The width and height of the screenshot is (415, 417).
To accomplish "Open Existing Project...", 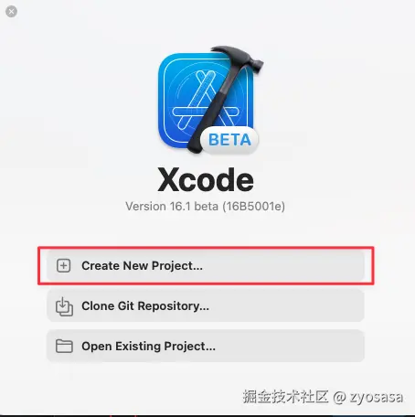I will 206,346.
